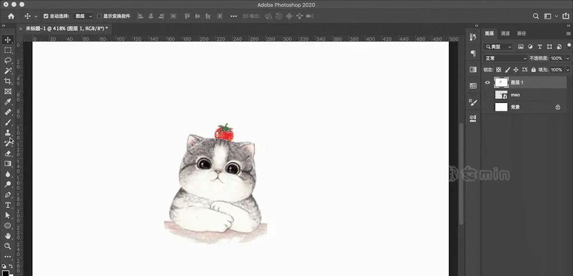This screenshot has height=276, width=573.
Task: Select the Spot Healing Brush tool
Action: [7, 112]
